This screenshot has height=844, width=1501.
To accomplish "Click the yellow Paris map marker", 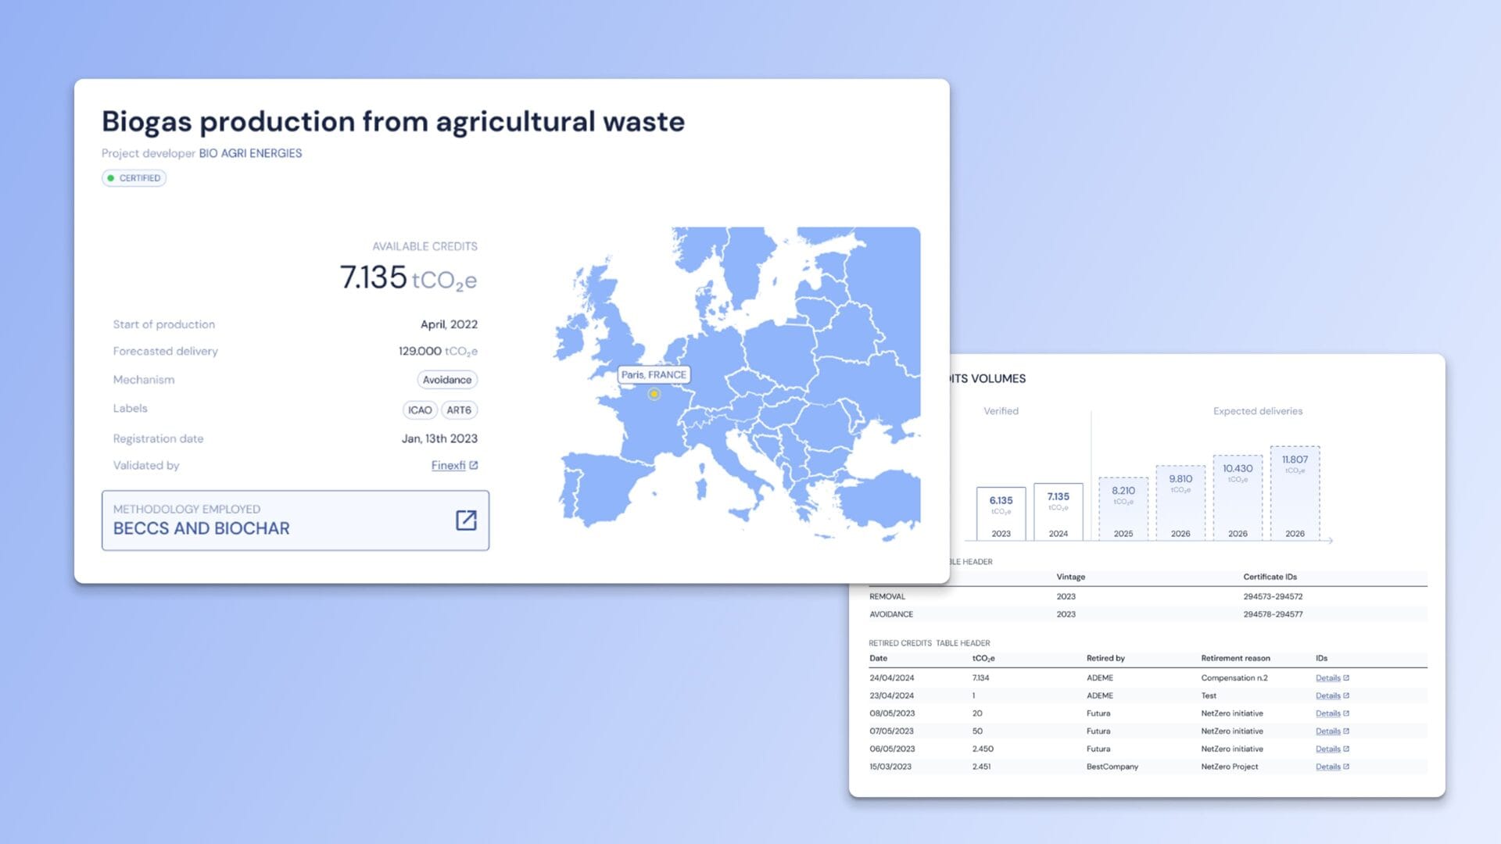I will pos(654,395).
